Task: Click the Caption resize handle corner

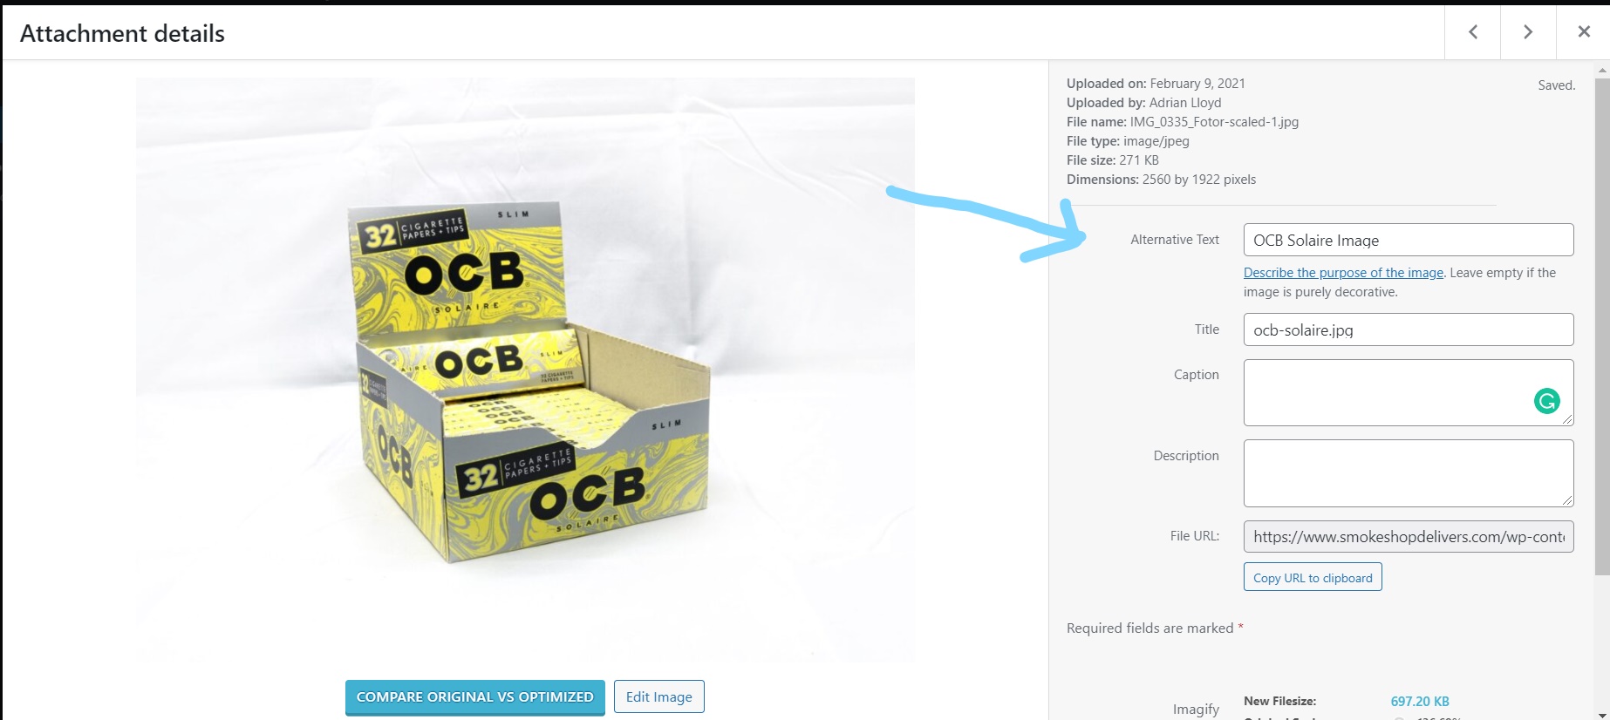Action: [1567, 419]
